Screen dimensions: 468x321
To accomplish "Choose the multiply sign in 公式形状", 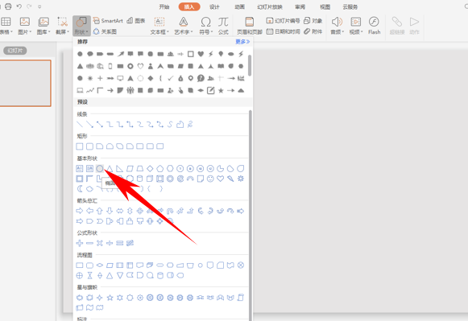I will pyautogui.click(x=100, y=243).
